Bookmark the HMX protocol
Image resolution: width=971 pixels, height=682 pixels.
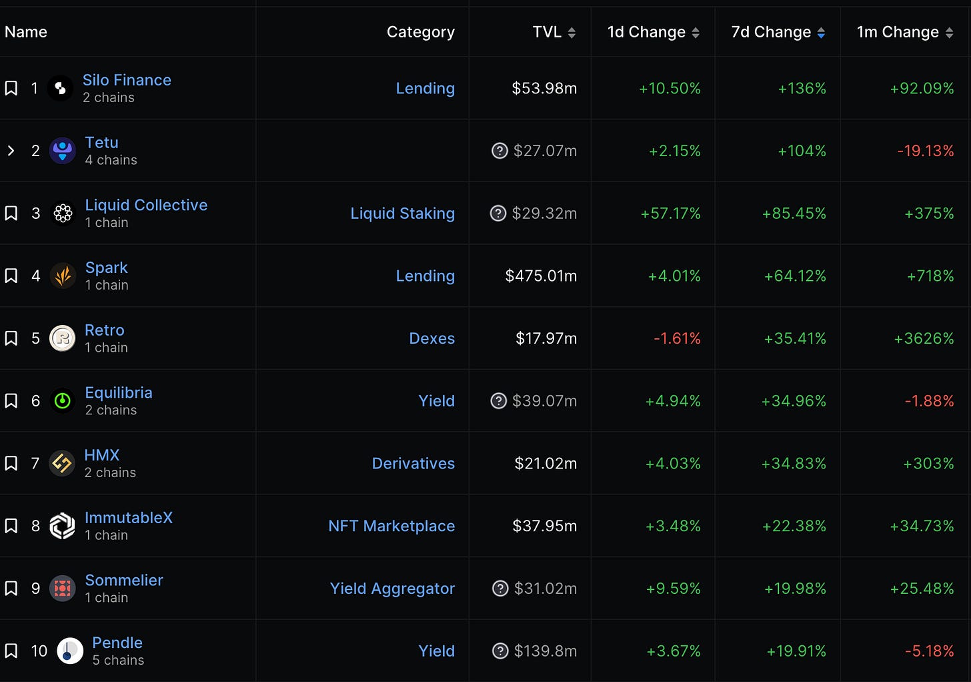(11, 463)
